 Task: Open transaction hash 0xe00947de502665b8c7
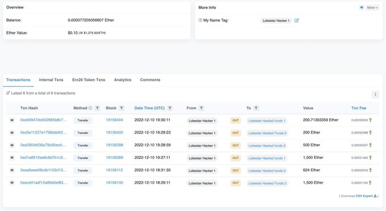(44, 120)
